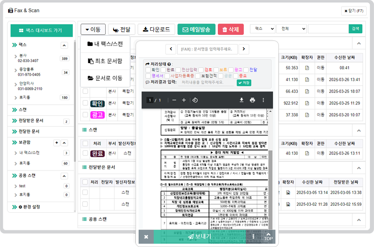The height and width of the screenshot is (247, 374).
Task: Jump to top with the TOP icon
Action: point(268,237)
